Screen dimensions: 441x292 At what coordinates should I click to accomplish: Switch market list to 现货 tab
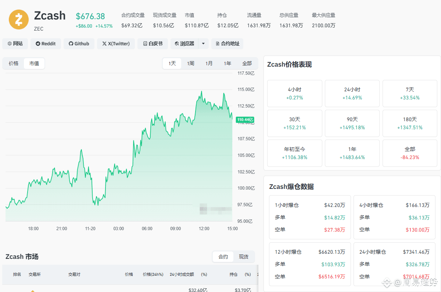(x=244, y=257)
